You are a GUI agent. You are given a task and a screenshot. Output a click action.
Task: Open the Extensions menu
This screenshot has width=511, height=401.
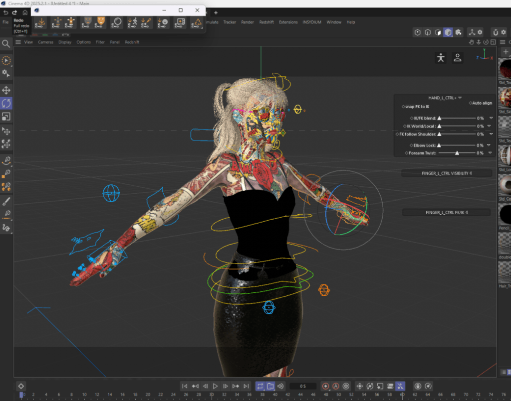[288, 22]
